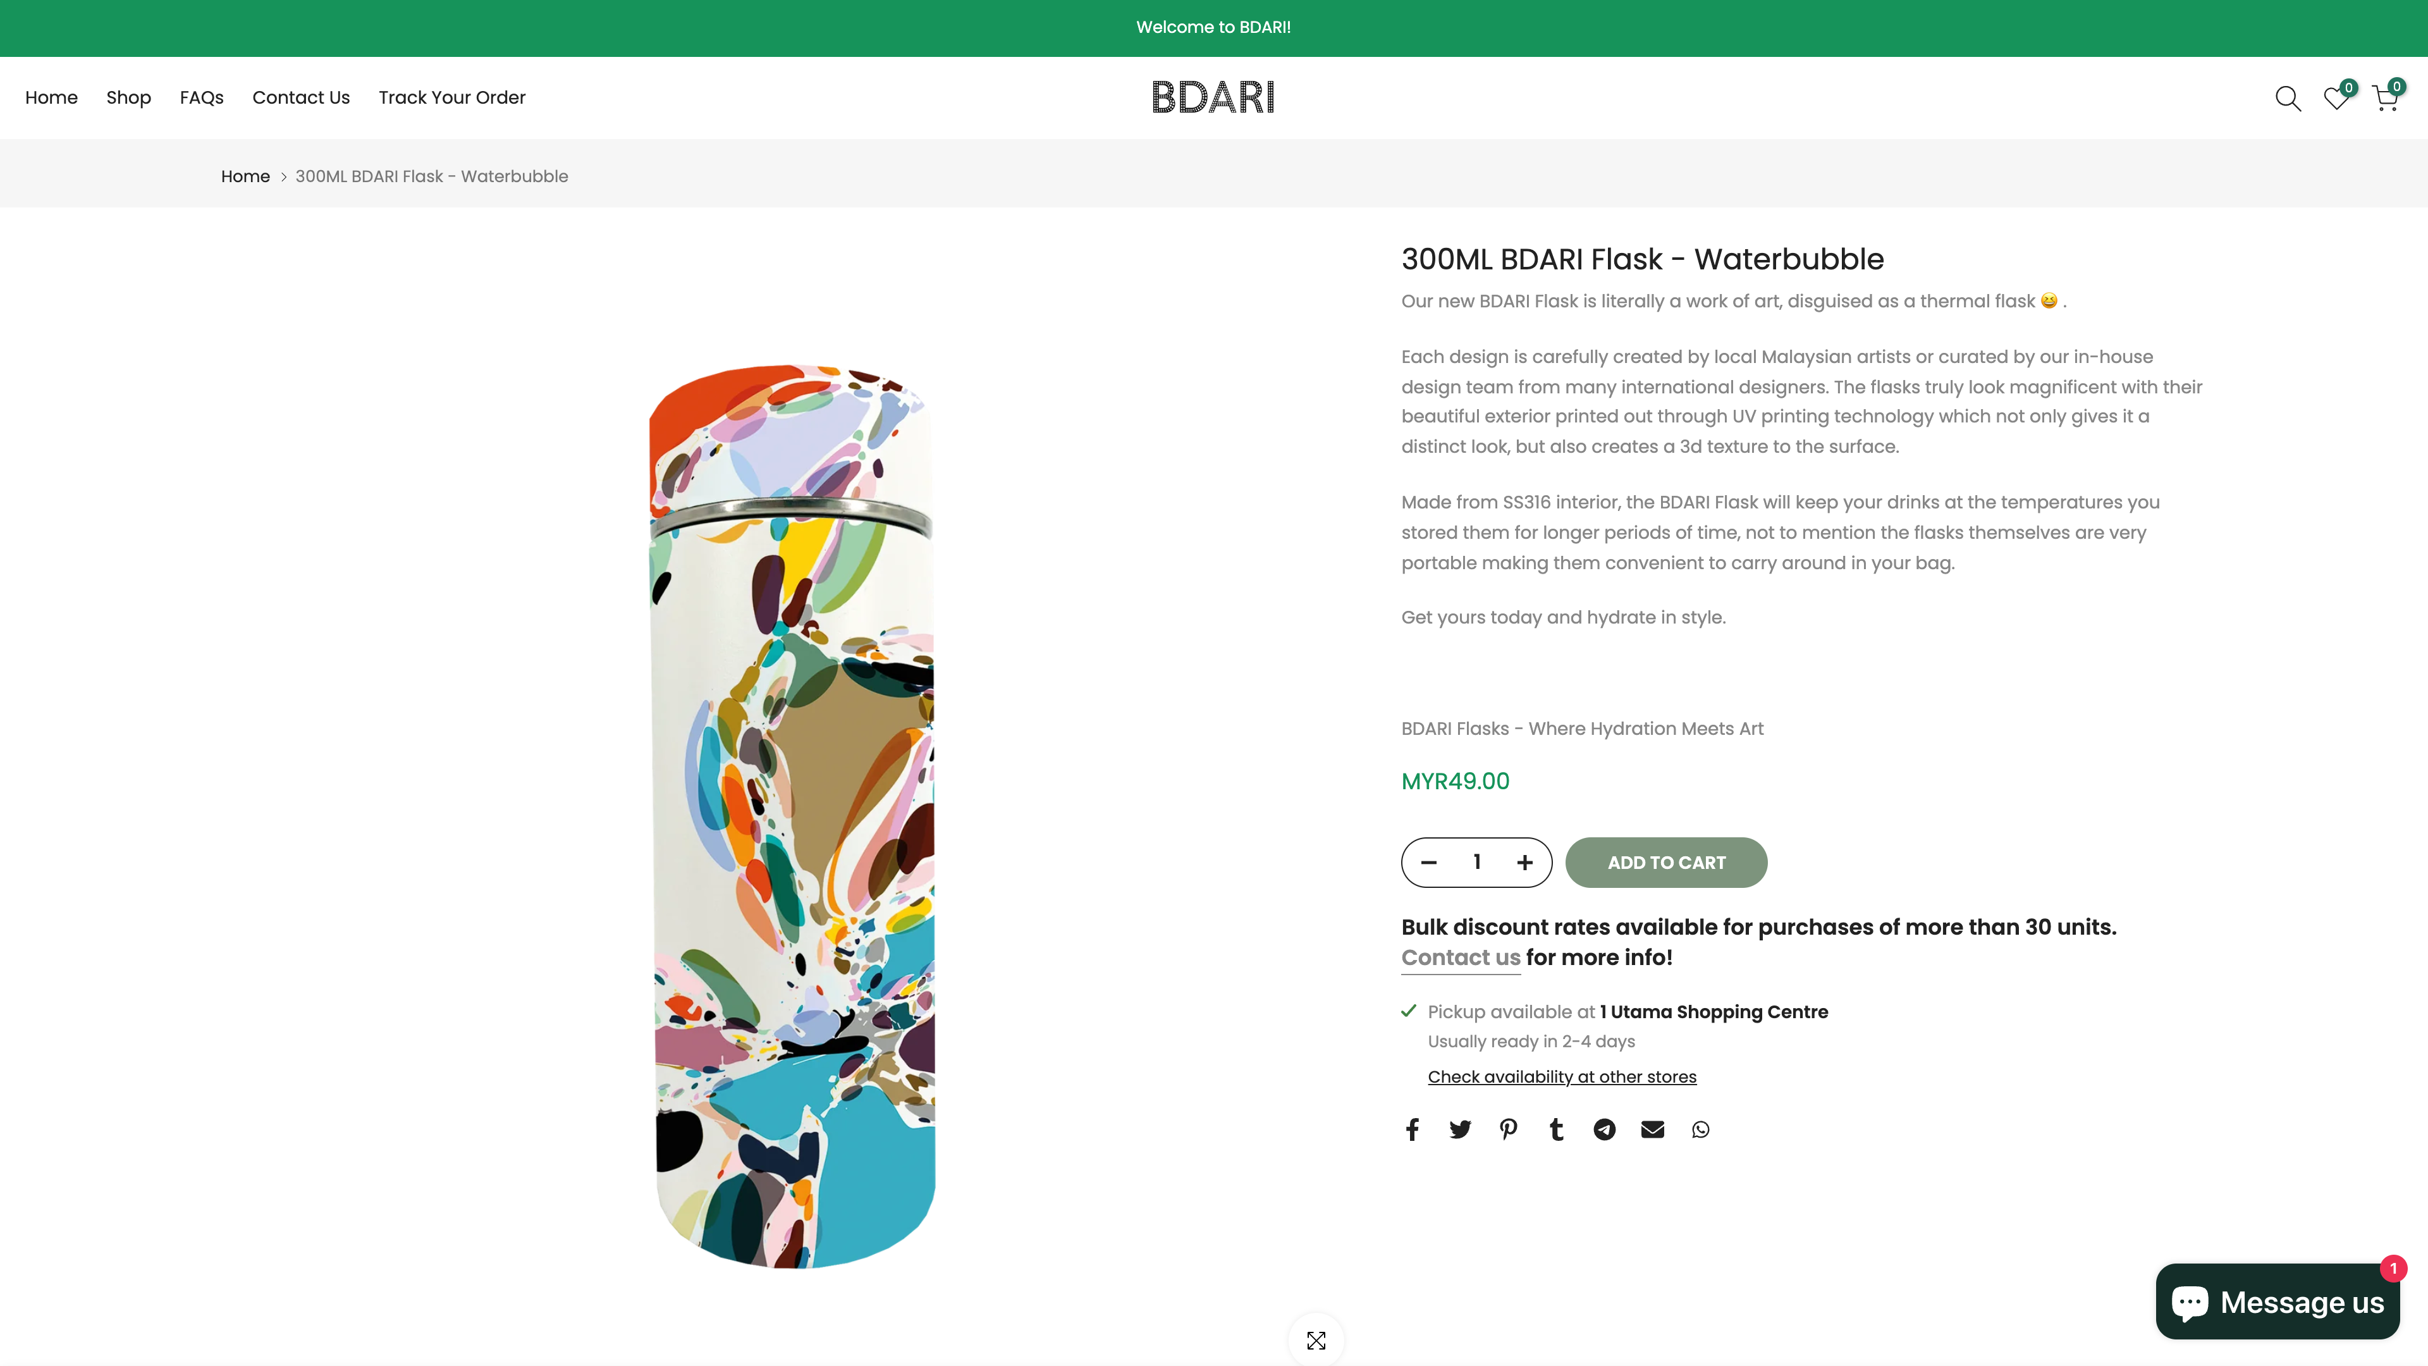Navigate to the Shop menu
This screenshot has width=2428, height=1366.
(128, 97)
